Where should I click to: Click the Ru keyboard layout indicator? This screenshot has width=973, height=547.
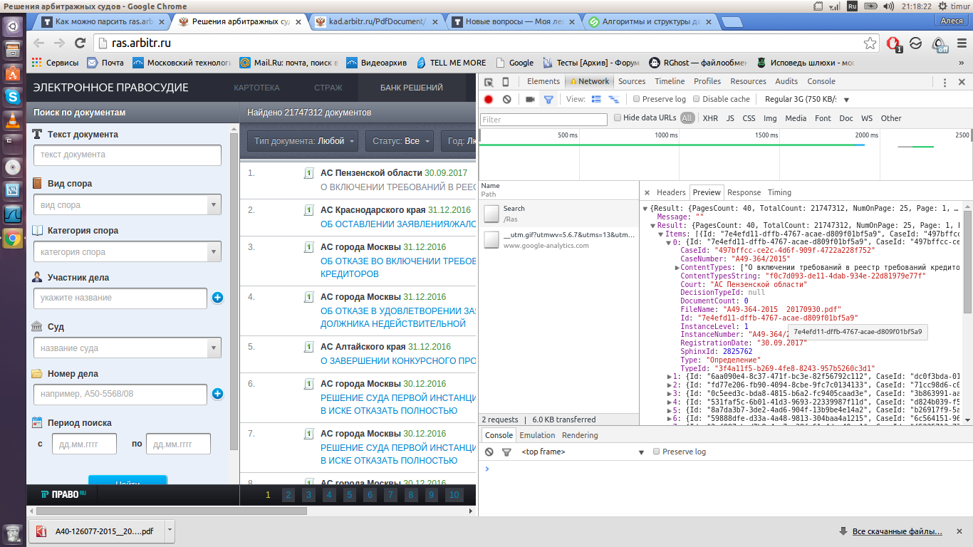pyautogui.click(x=852, y=6)
